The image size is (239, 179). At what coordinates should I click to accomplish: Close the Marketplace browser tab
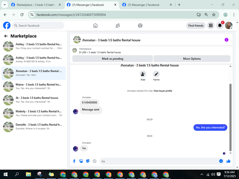tap(60, 5)
